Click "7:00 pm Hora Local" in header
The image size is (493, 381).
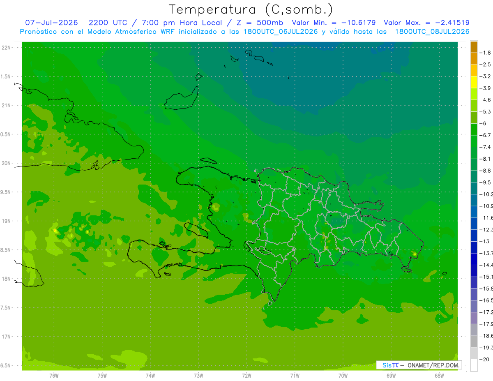pos(182,23)
